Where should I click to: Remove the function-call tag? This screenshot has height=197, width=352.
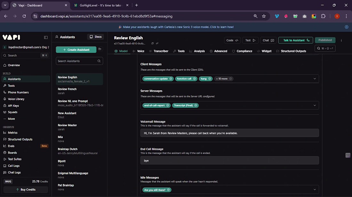(x=195, y=79)
